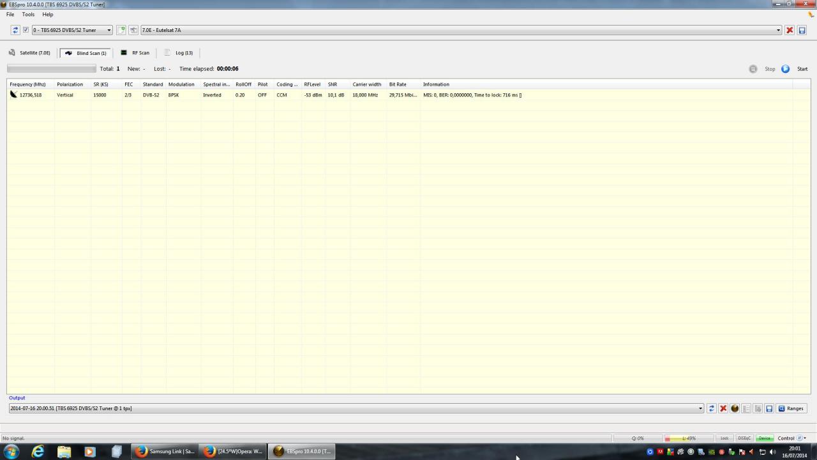Image resolution: width=817 pixels, height=460 pixels.
Task: Open the Log (13) tab
Action: pos(179,53)
